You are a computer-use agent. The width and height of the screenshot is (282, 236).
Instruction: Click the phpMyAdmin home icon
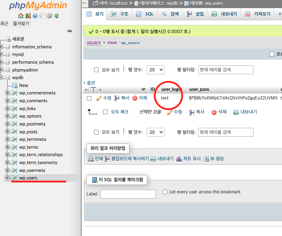21,16
